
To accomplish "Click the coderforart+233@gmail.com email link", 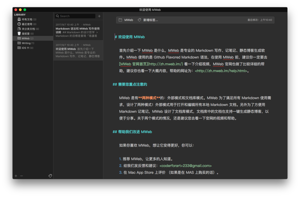I will pos(186,166).
